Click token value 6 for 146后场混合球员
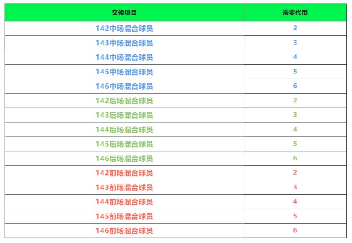The image size is (352, 243). [295, 158]
